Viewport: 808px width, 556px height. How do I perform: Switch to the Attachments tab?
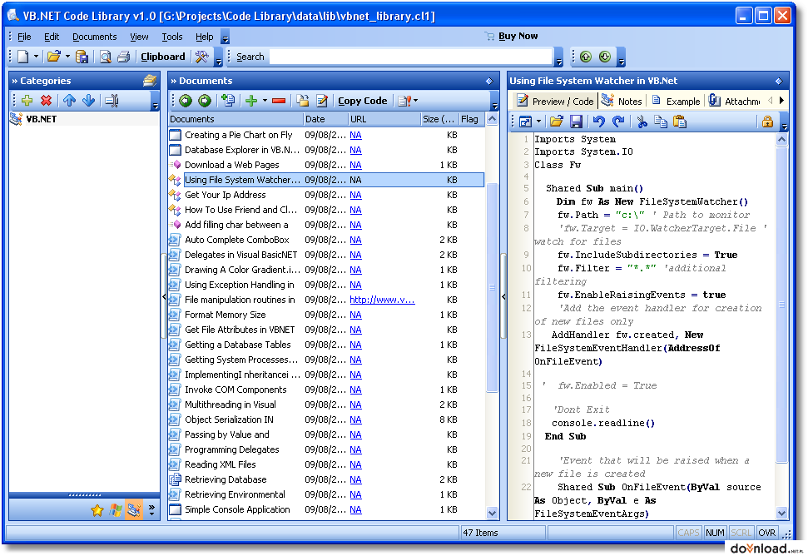(x=734, y=101)
